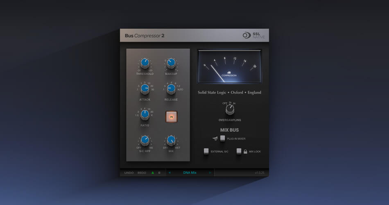Toggle the orange IN bypass button
The height and width of the screenshot is (205, 389).
tap(171, 117)
